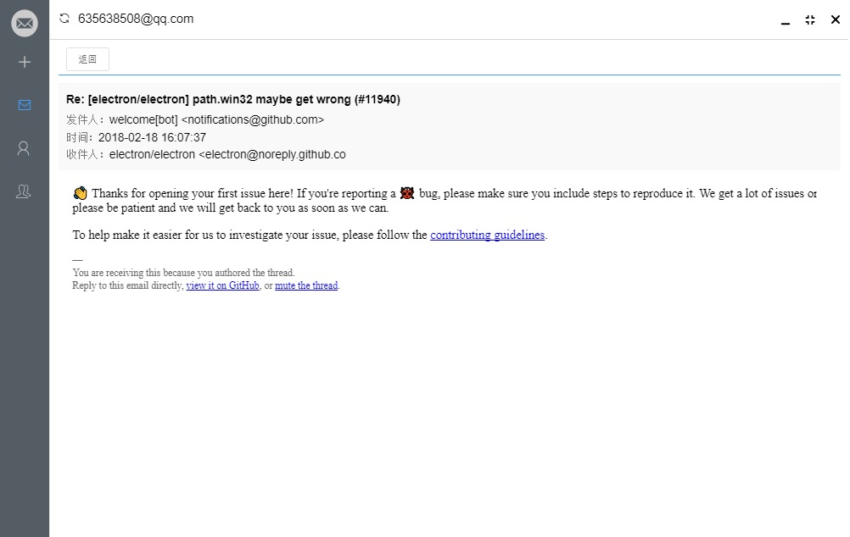Click the account address 635638508@qq.com
This screenshot has height=537, width=850.
click(136, 19)
